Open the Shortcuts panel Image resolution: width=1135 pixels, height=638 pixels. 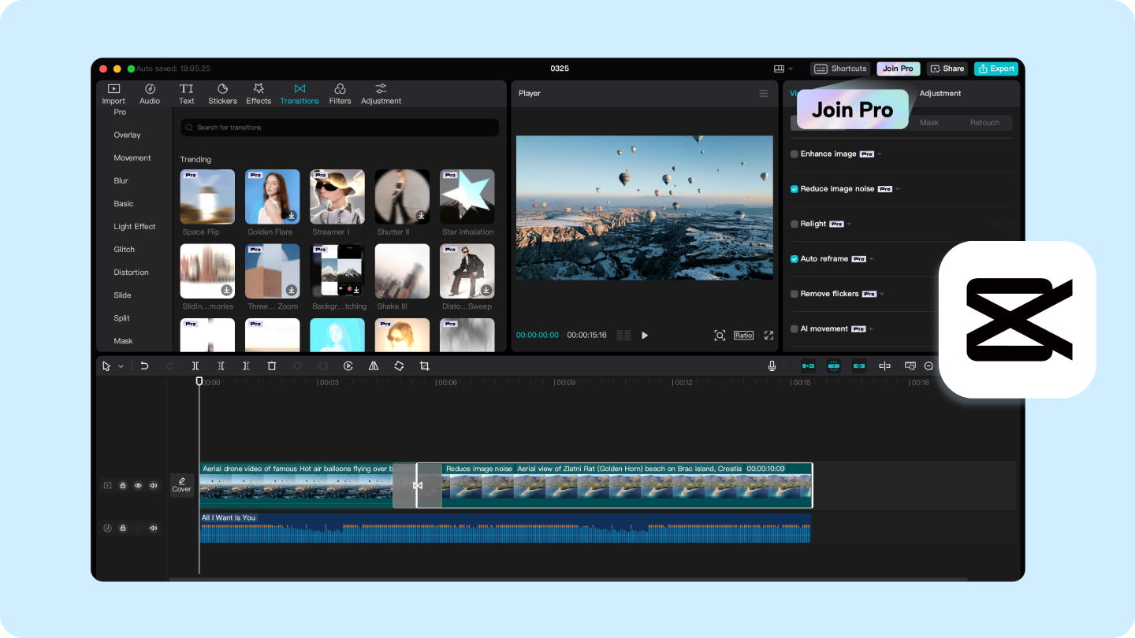tap(840, 69)
